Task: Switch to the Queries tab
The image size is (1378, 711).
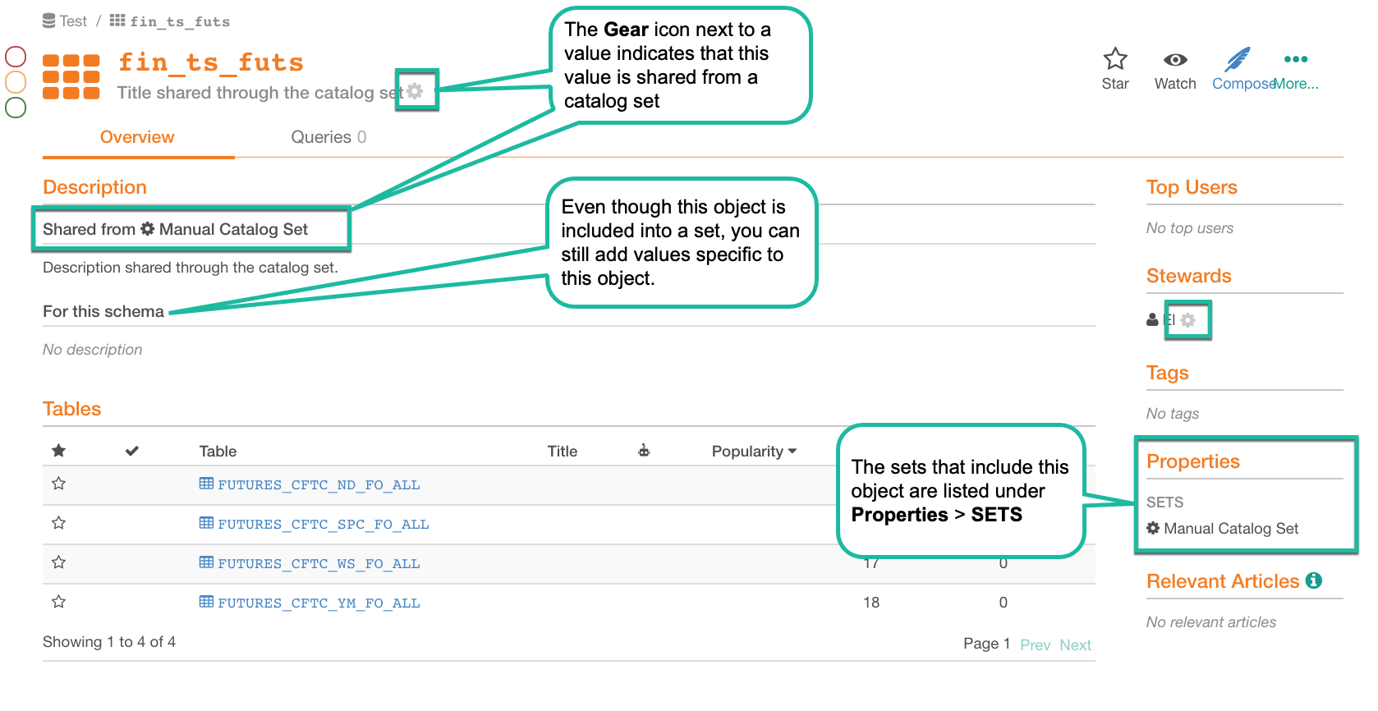Action: [328, 137]
